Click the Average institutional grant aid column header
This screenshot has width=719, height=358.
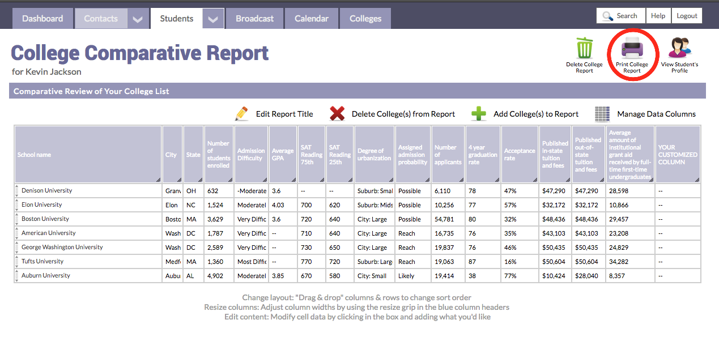630,155
